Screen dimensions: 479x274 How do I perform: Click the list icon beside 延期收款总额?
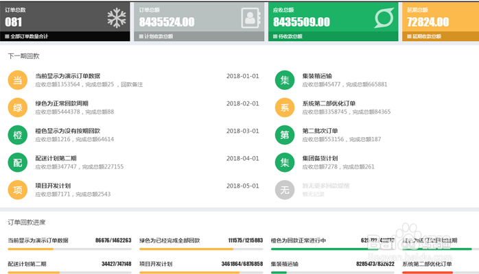pos(409,36)
